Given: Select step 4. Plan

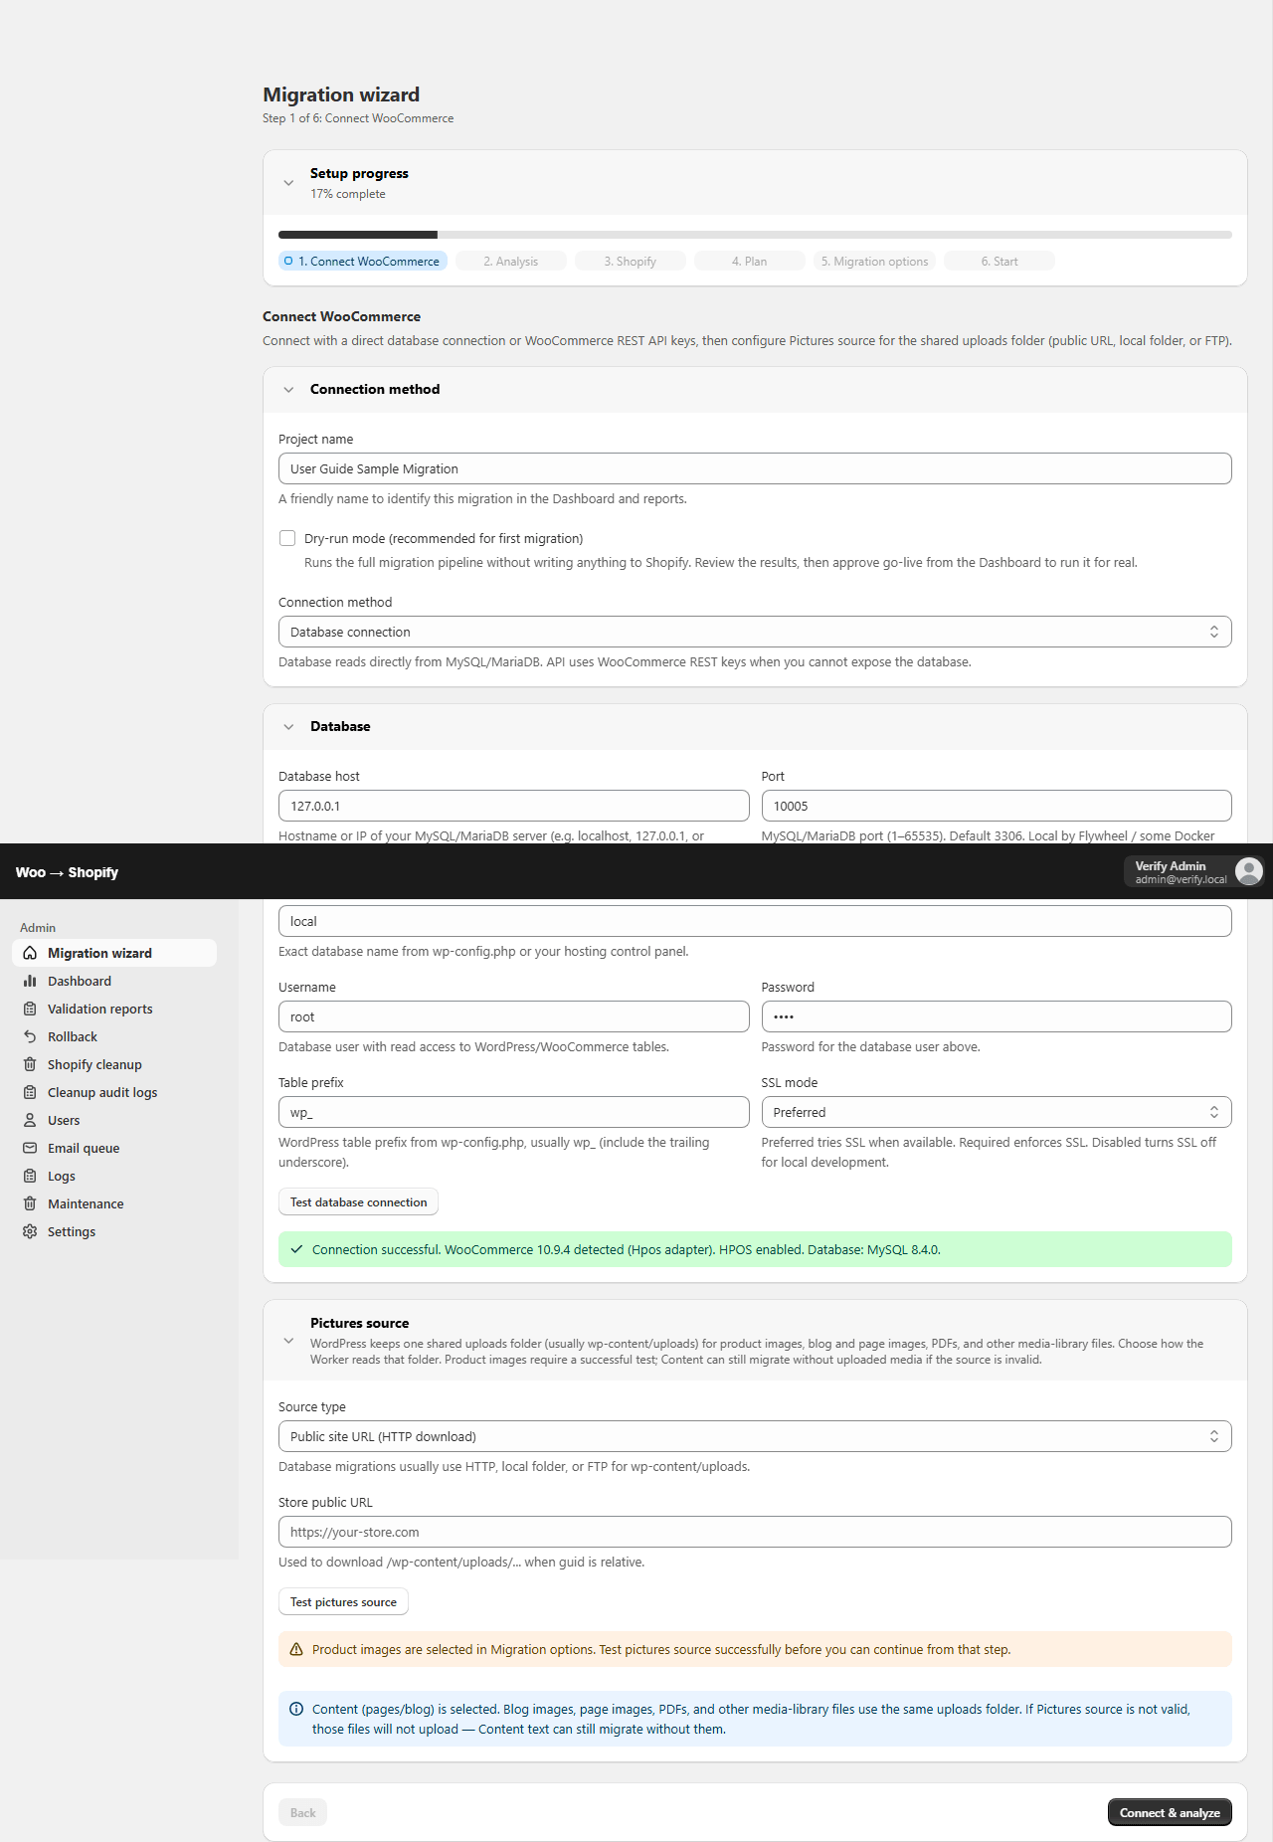Looking at the screenshot, I should pyautogui.click(x=750, y=262).
